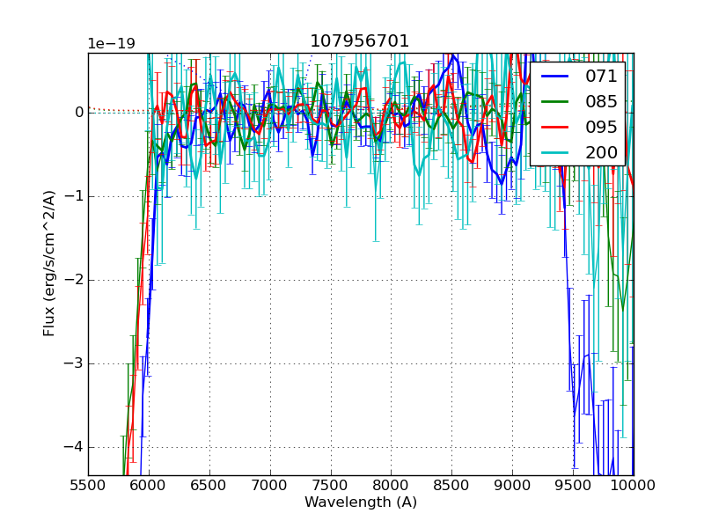Click legend label 085
The height and width of the screenshot is (528, 704).
[x=601, y=101]
